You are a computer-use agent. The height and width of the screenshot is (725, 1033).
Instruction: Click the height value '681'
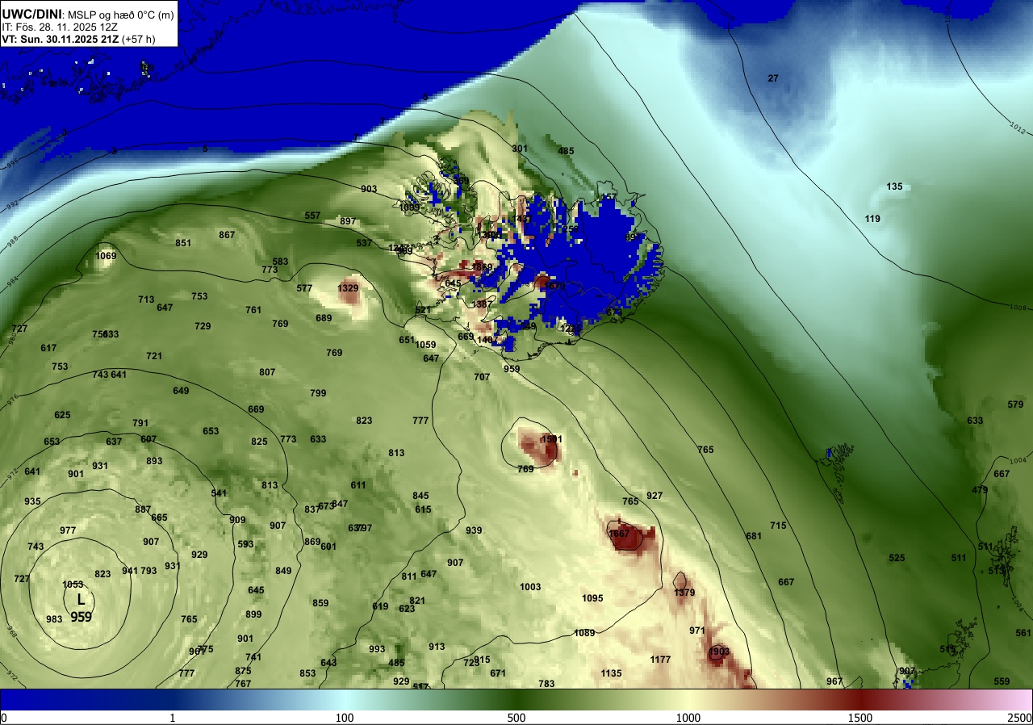pyautogui.click(x=754, y=536)
